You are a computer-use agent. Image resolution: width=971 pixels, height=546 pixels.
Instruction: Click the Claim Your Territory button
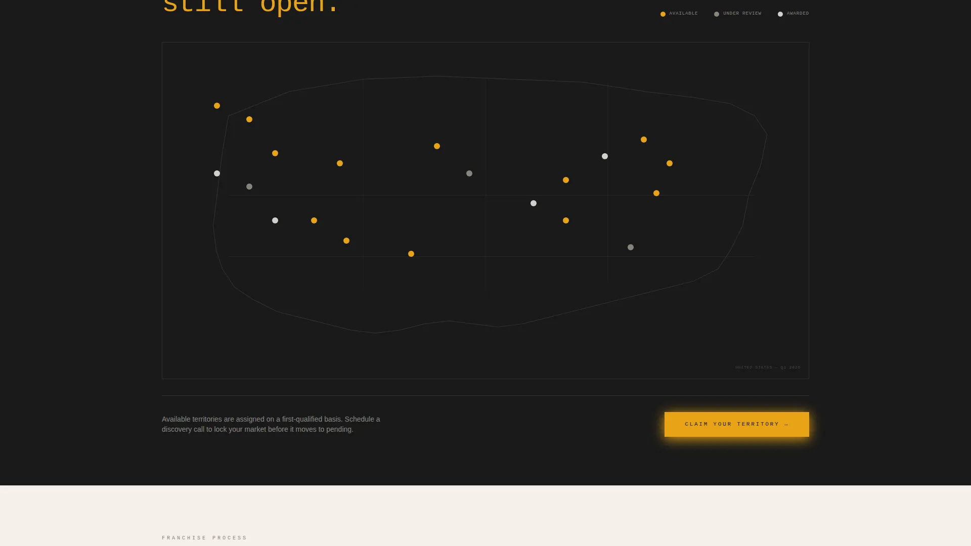[x=736, y=424]
